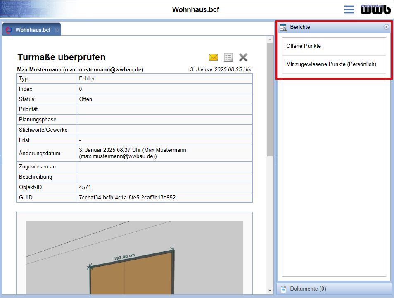Screen dimensions: 394x298
Task: Click the Stichworte/Gewerke row label
Action: coord(43,130)
